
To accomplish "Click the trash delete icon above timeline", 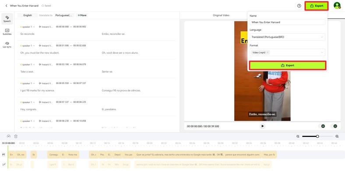I will tap(16, 136).
